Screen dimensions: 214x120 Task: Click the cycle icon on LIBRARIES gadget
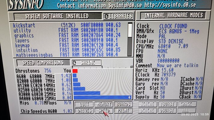[x=106, y=16]
